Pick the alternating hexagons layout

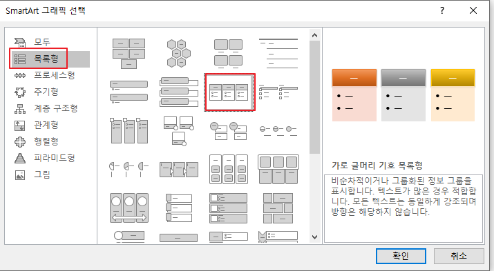179,54
